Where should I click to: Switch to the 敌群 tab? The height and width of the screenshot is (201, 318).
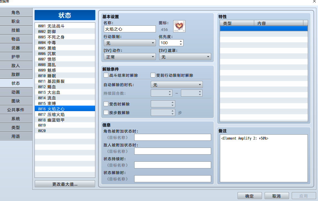click(16, 74)
